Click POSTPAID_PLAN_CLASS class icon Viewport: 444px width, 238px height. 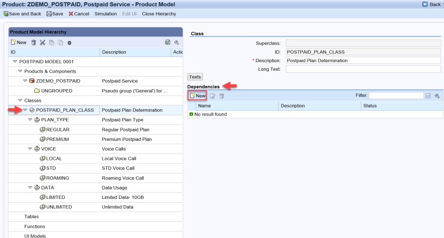pos(32,110)
